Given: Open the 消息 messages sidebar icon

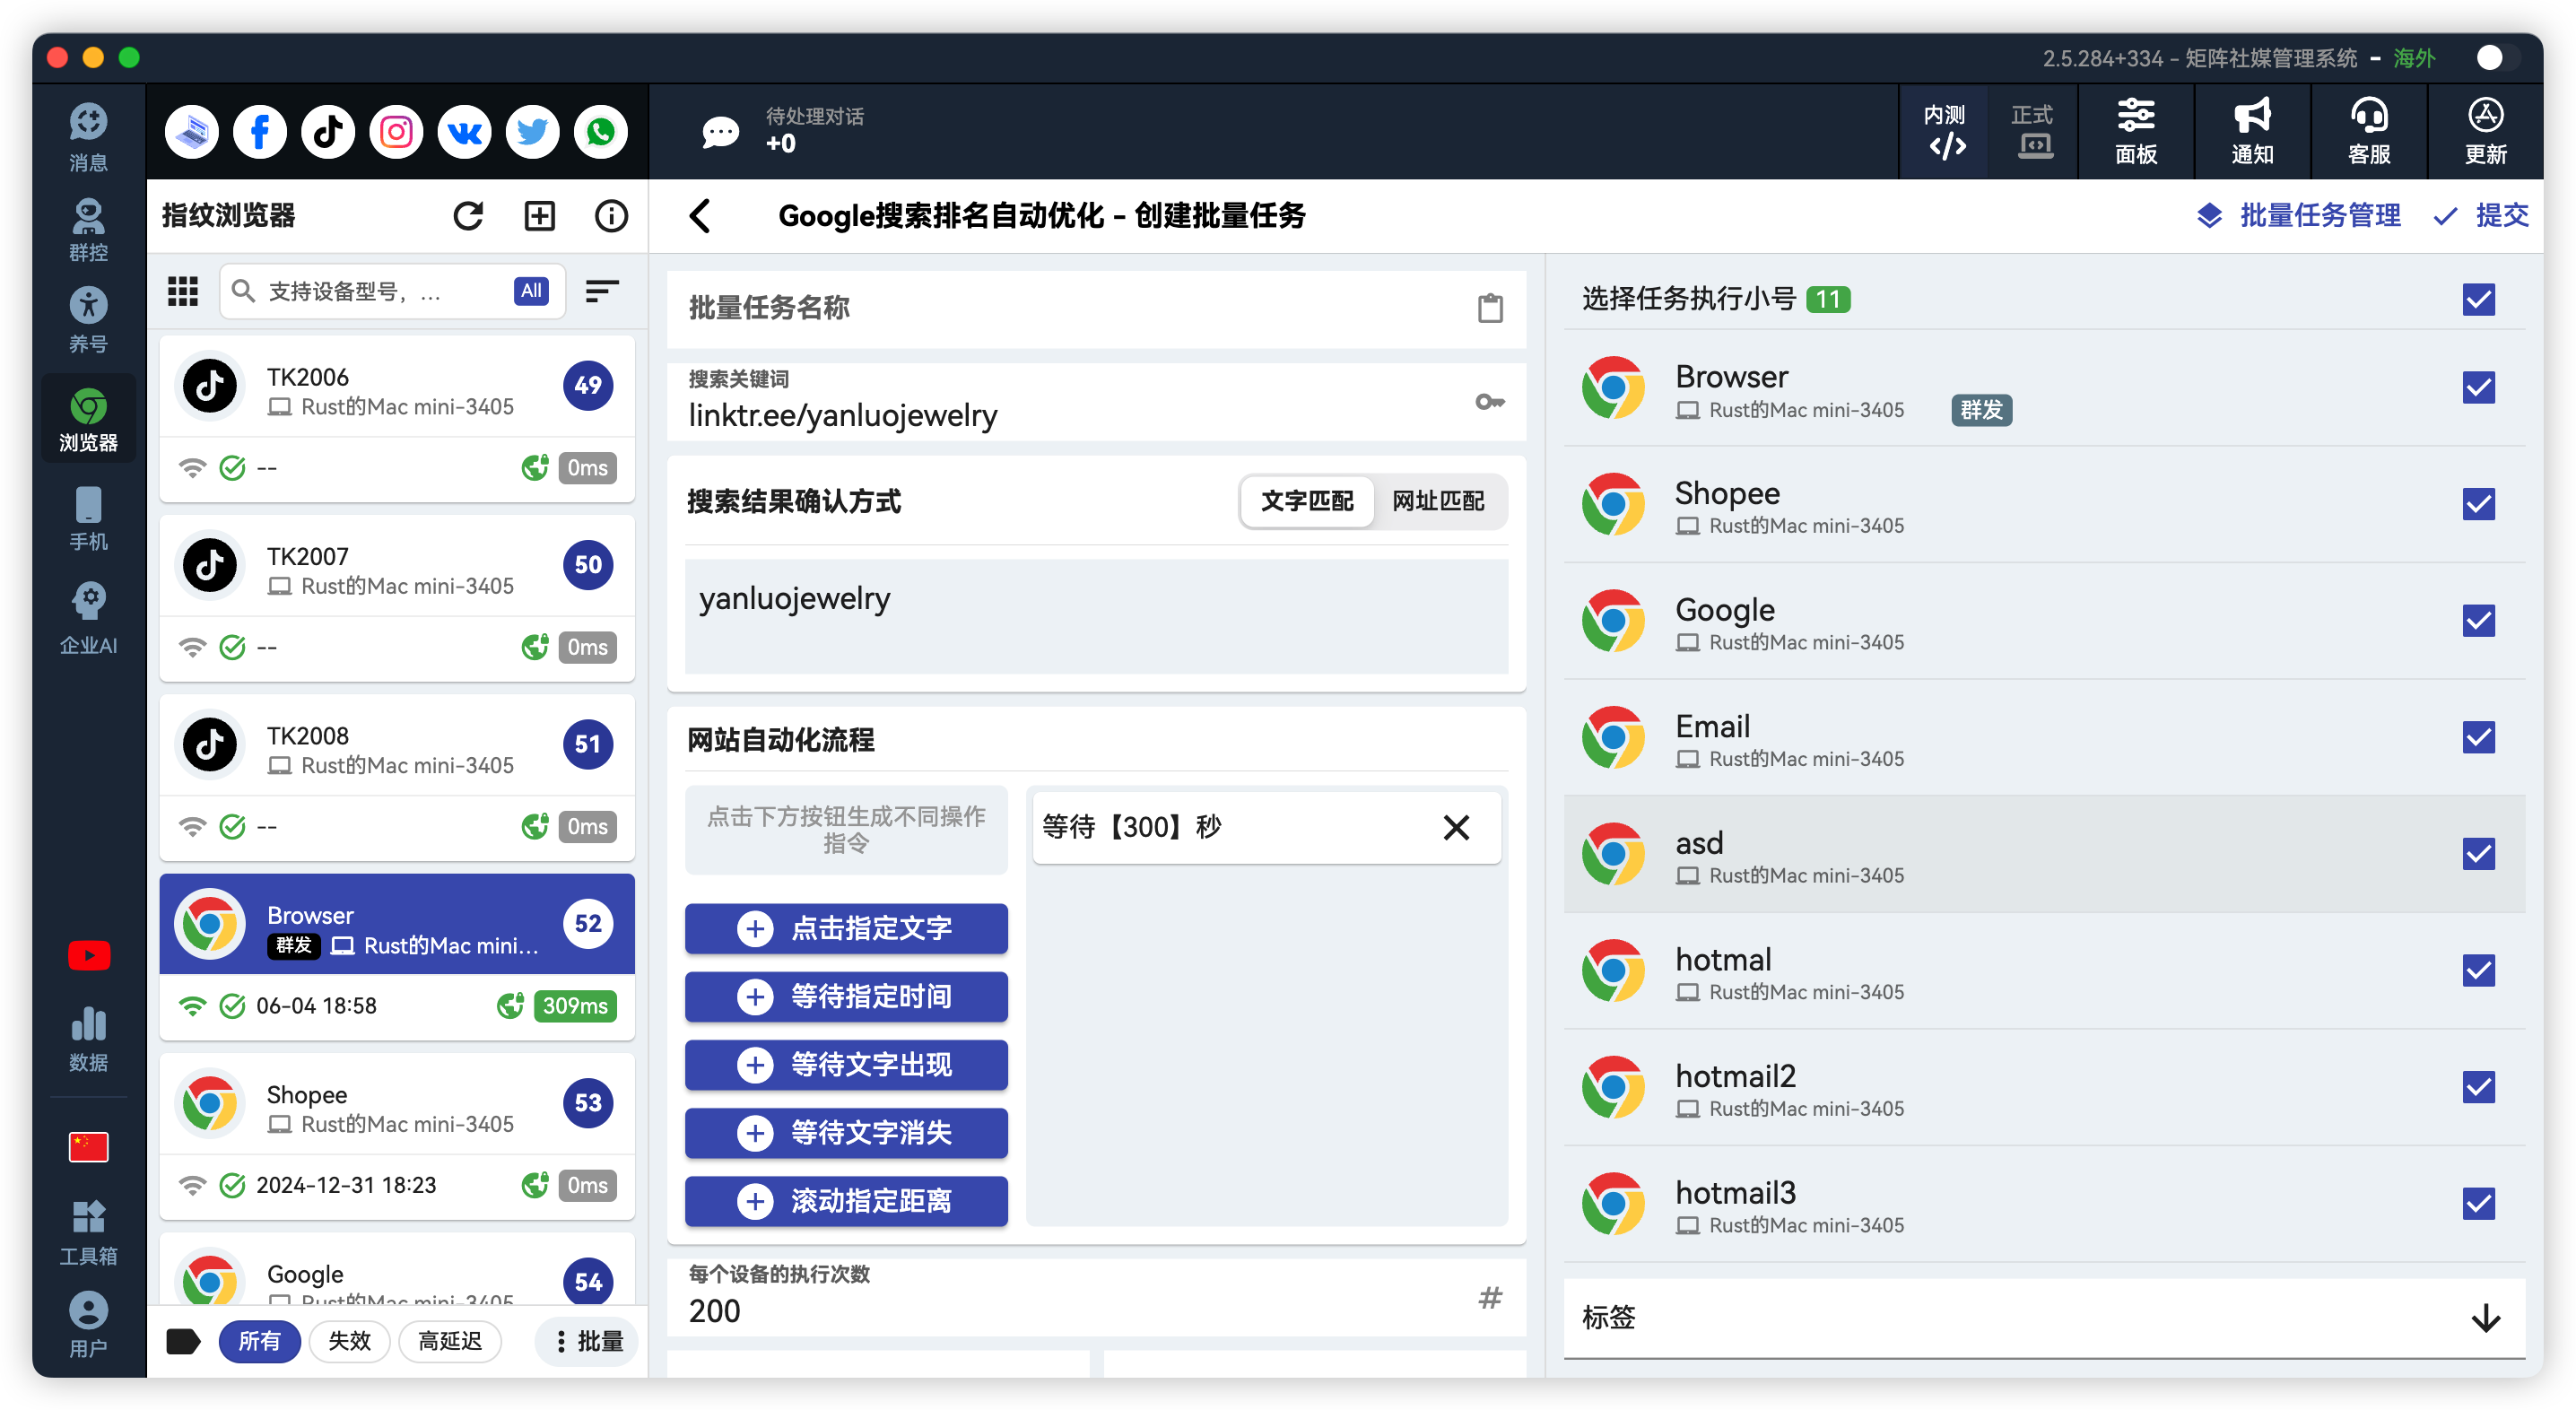Looking at the screenshot, I should tap(88, 136).
